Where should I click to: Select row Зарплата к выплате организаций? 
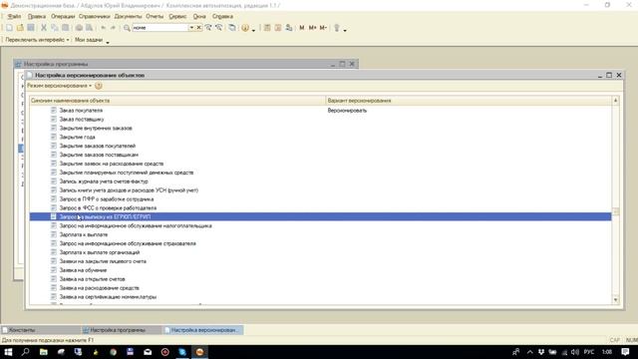click(x=321, y=252)
